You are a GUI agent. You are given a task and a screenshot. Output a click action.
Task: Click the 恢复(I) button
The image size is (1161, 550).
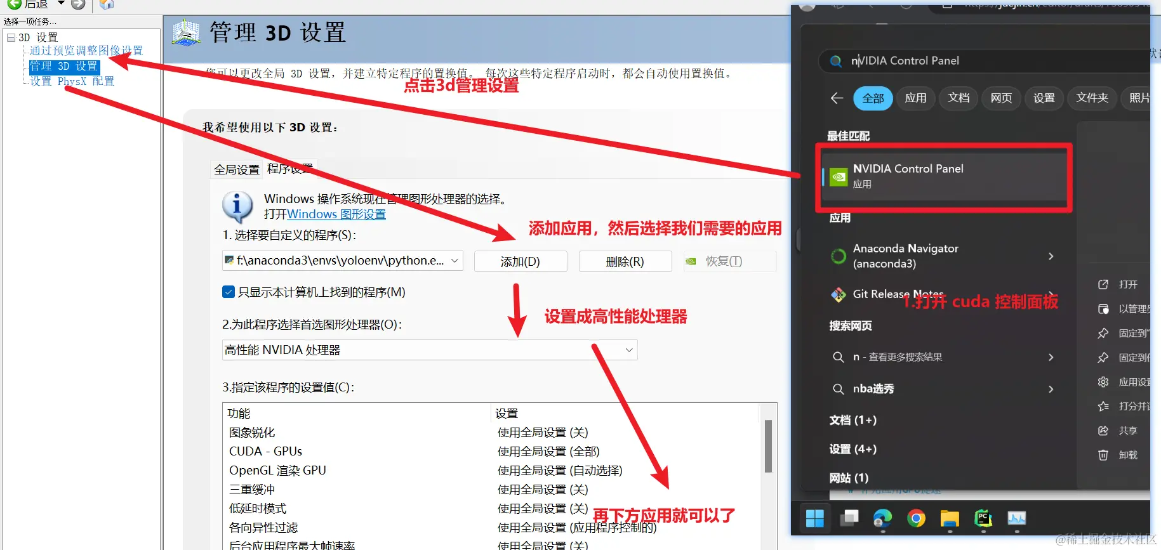(729, 261)
